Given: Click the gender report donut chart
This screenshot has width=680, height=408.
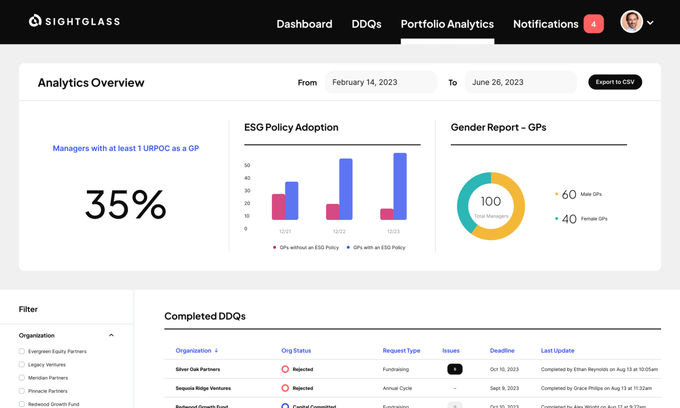Looking at the screenshot, I should point(491,206).
